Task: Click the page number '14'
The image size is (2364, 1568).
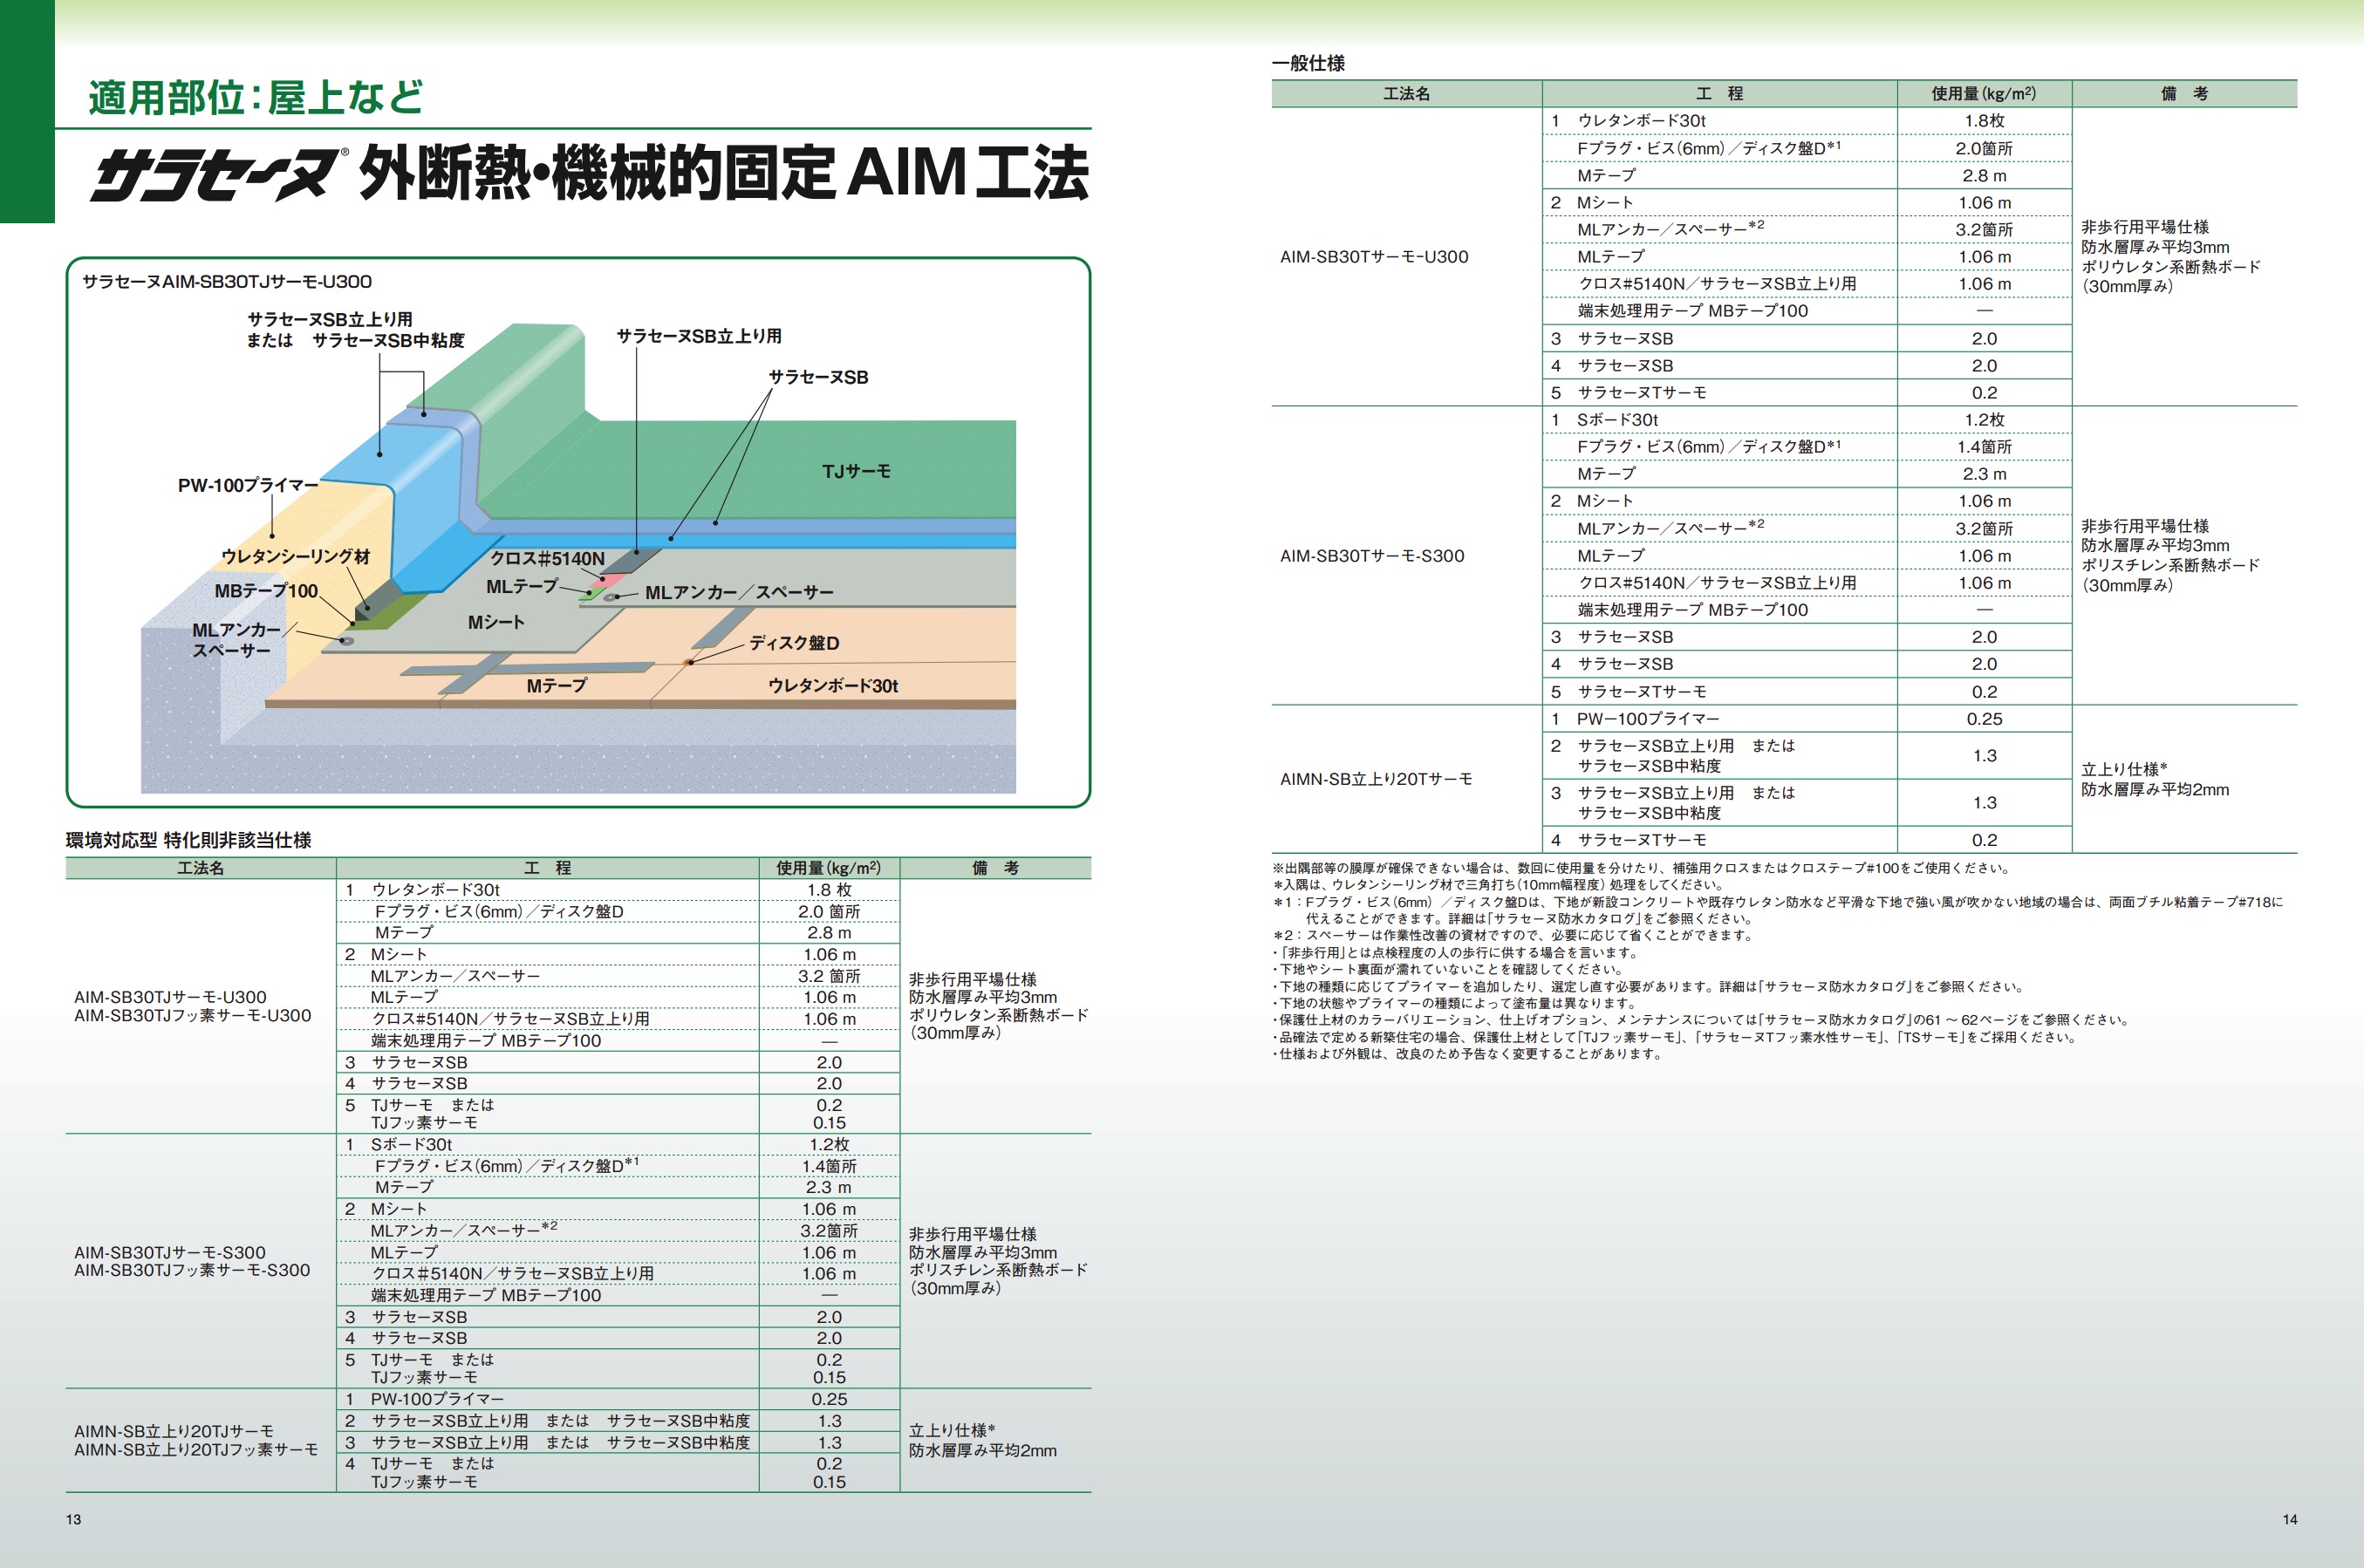Action: [2290, 1520]
